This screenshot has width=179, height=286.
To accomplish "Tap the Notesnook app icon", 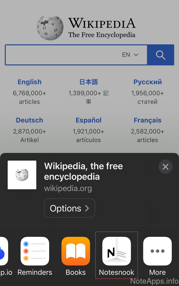I will tap(117, 251).
